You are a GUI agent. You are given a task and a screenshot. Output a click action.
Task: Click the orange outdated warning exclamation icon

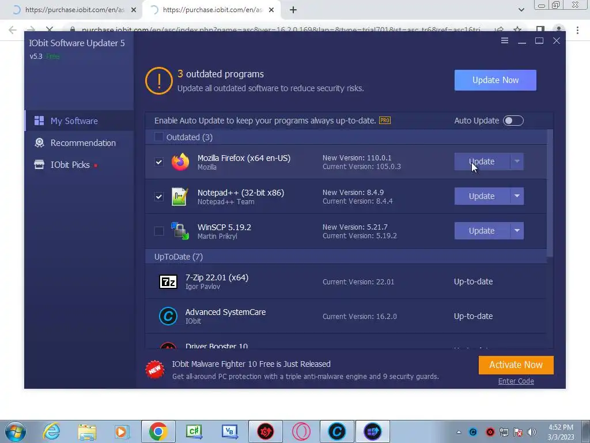click(159, 81)
